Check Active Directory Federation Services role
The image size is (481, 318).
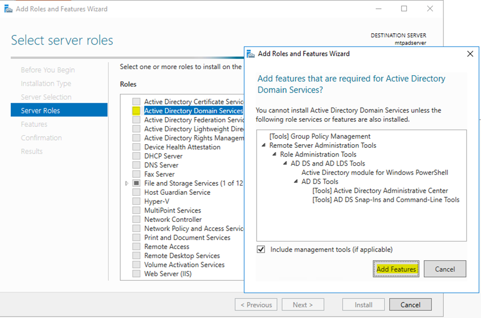pos(136,120)
